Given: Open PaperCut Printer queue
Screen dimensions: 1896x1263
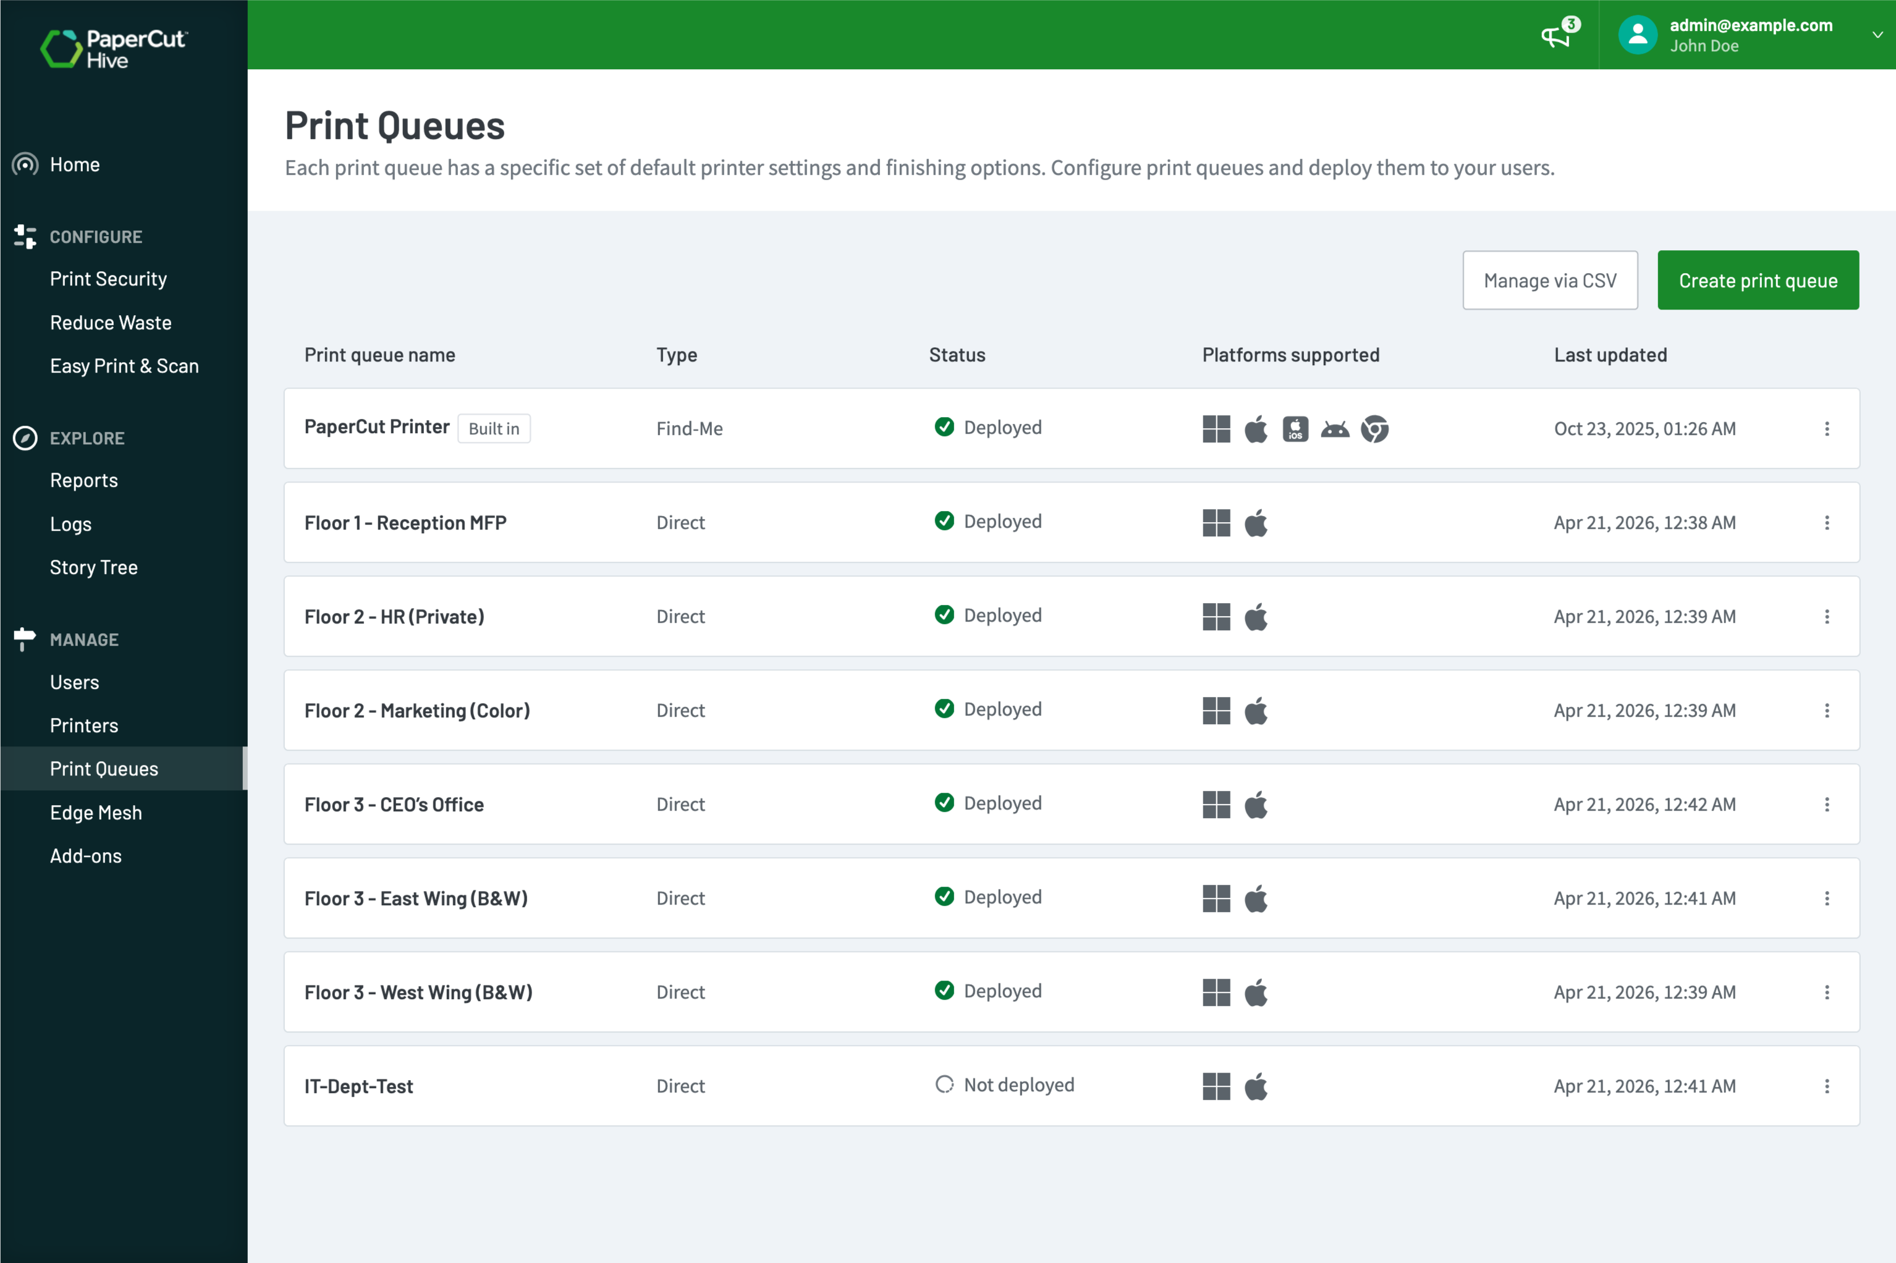Looking at the screenshot, I should [x=377, y=427].
